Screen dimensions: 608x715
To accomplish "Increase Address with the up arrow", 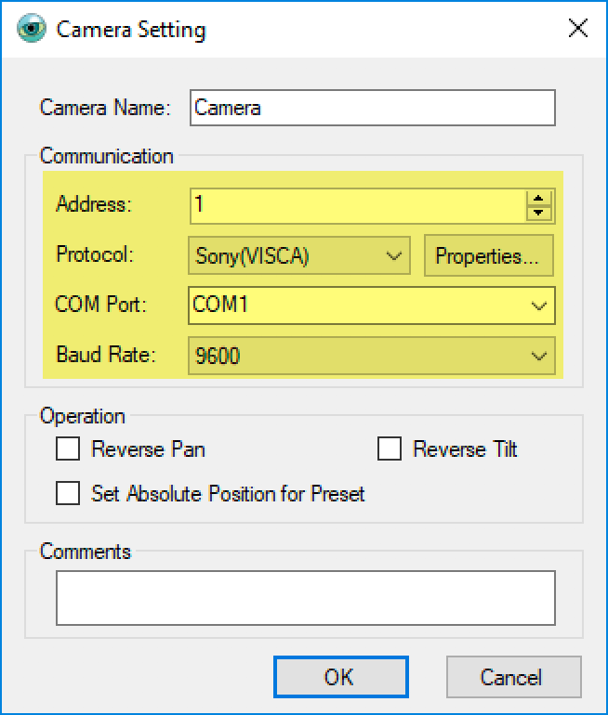I will pos(538,199).
